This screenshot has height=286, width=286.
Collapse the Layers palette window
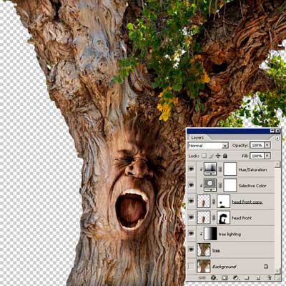point(272,131)
